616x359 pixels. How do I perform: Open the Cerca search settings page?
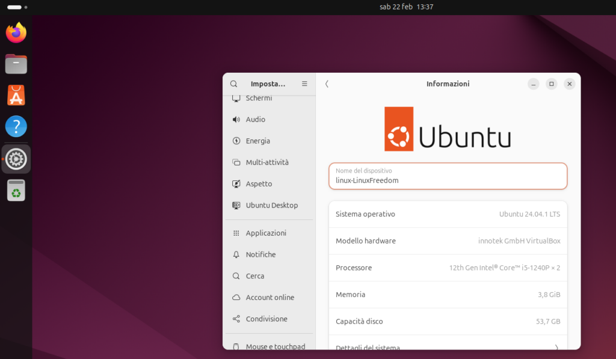pos(236,275)
